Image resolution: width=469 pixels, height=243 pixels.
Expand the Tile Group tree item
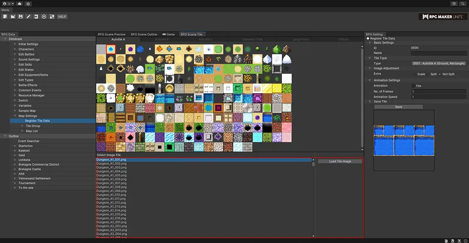click(x=22, y=126)
